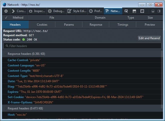Toggle the split console icon
165x121 pixels.
point(134,11)
